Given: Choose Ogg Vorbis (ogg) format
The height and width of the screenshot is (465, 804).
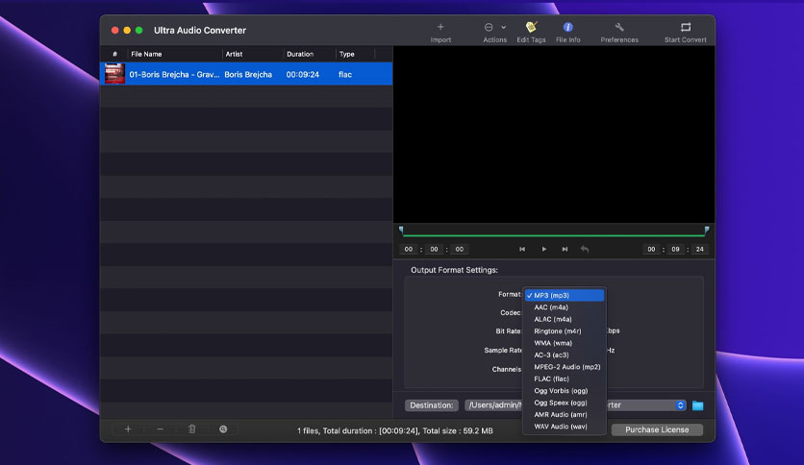Looking at the screenshot, I should click(564, 391).
